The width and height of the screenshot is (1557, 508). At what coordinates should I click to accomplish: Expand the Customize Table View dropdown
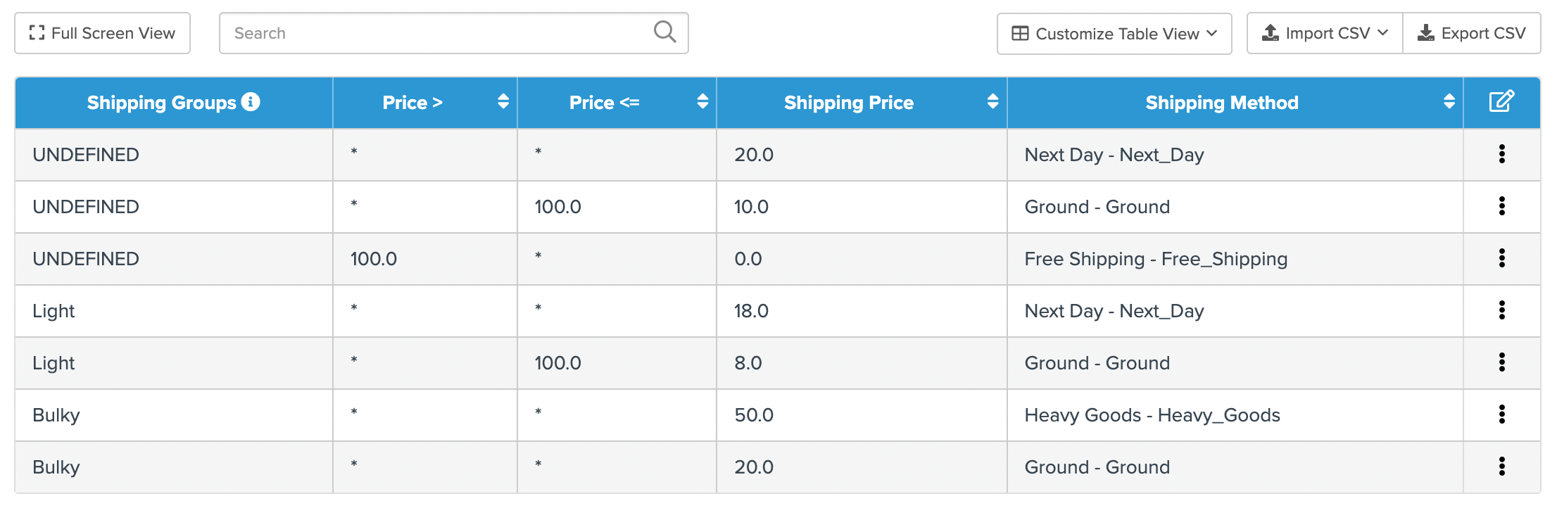click(x=1114, y=34)
